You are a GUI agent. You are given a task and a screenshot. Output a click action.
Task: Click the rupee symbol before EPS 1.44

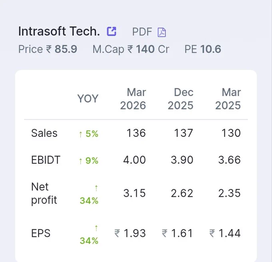[212, 233]
